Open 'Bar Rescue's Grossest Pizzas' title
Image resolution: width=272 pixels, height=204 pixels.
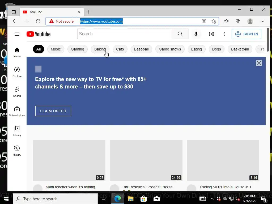(147, 187)
